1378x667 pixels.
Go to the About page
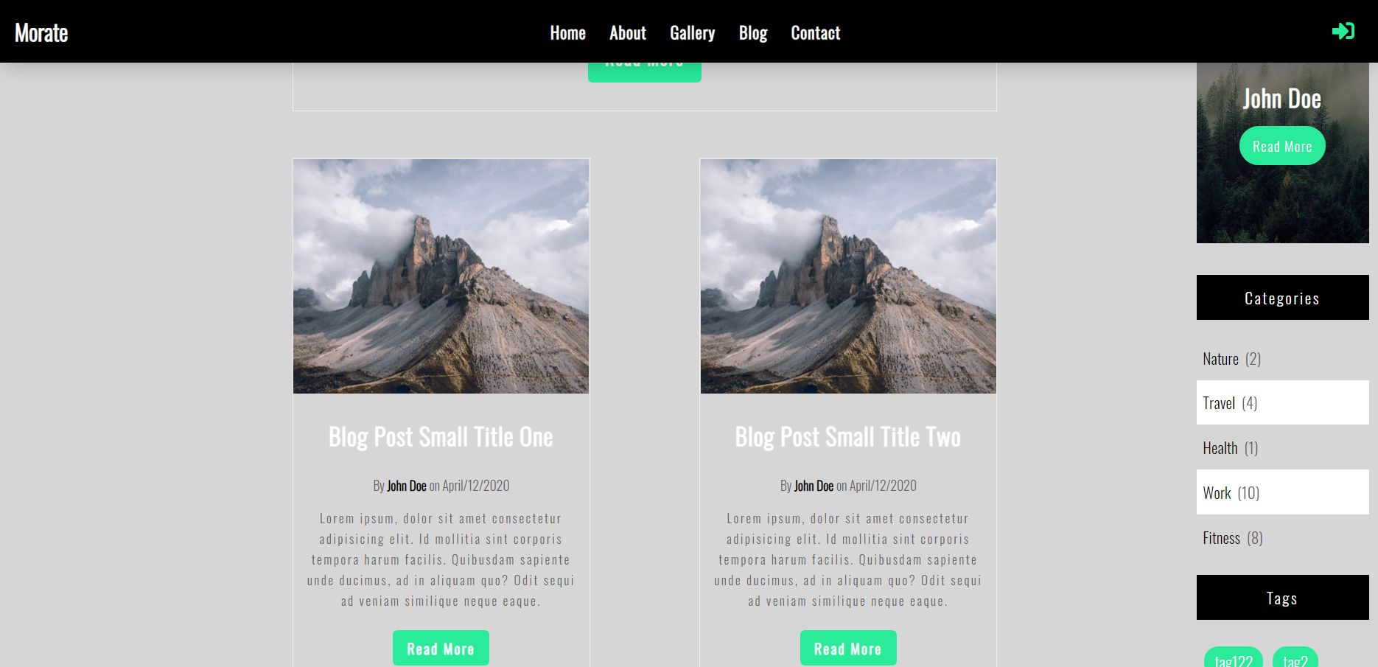pyautogui.click(x=627, y=33)
